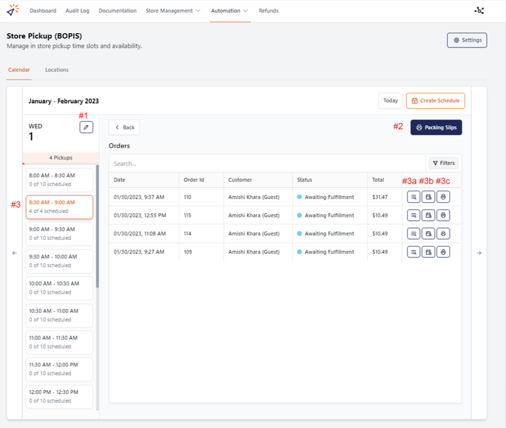Viewport: 506px width, 428px height.
Task: Open the network nodes icon at top right
Action: click(479, 11)
